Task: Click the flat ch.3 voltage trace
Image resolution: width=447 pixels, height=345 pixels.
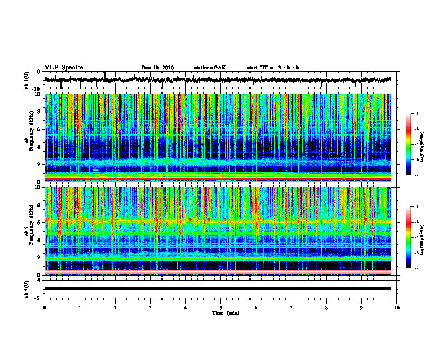Action: (x=217, y=289)
